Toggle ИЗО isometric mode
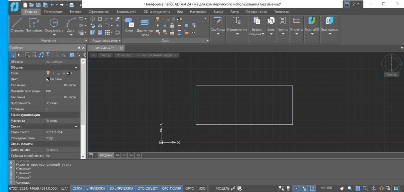Viewport: 404px width, 192px height. [x=202, y=188]
